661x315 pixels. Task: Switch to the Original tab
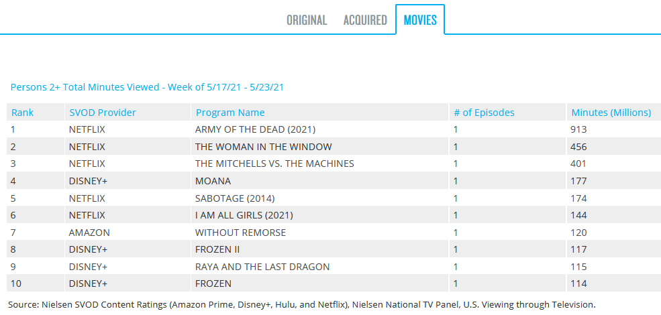coord(307,20)
